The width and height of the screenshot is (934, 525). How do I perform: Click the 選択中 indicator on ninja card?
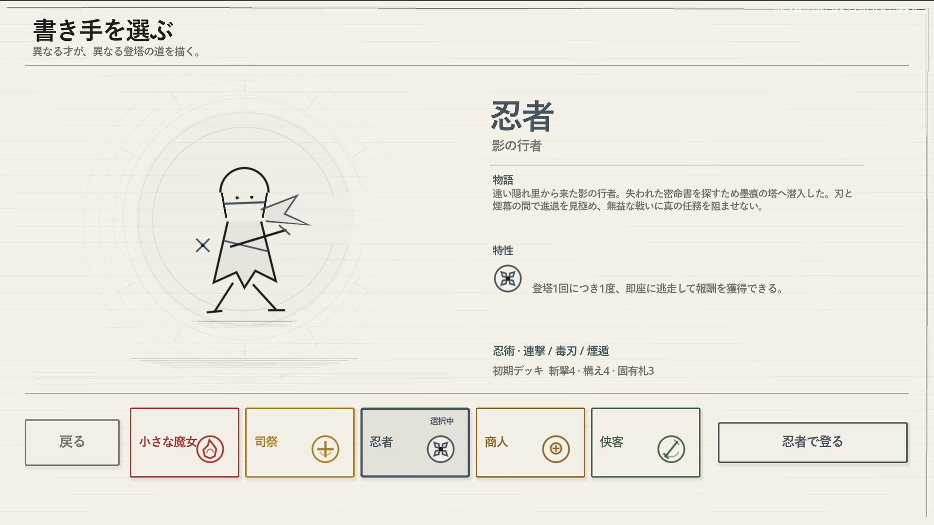442,421
